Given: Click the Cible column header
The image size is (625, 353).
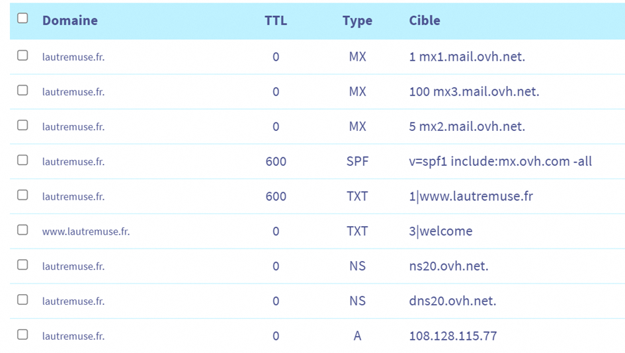Looking at the screenshot, I should click(425, 20).
